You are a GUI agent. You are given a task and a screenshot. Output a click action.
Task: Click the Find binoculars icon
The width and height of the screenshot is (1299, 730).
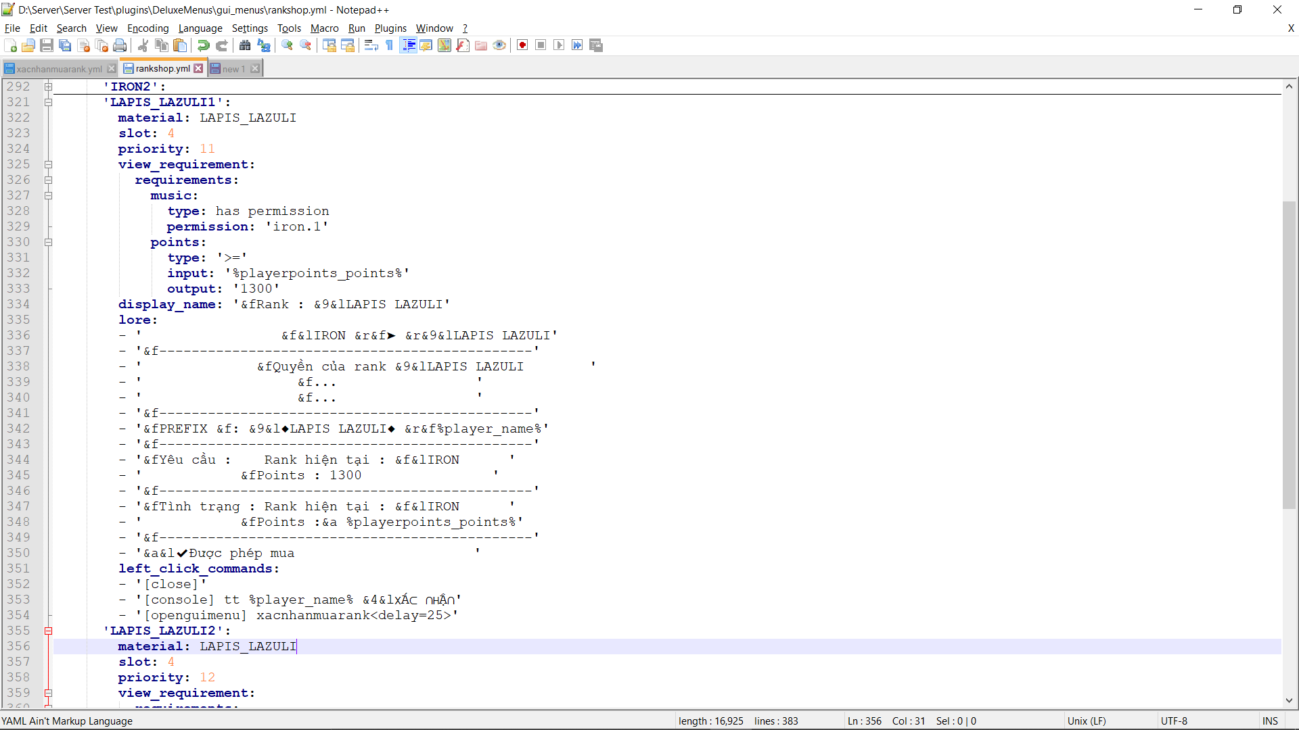[x=245, y=45]
